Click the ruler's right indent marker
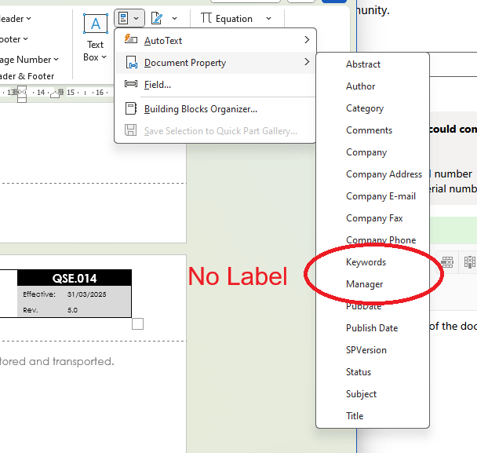Screen dimensions: 477x453 point(56,93)
